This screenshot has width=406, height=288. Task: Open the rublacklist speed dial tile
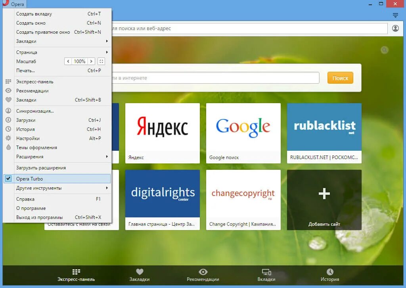(324, 133)
